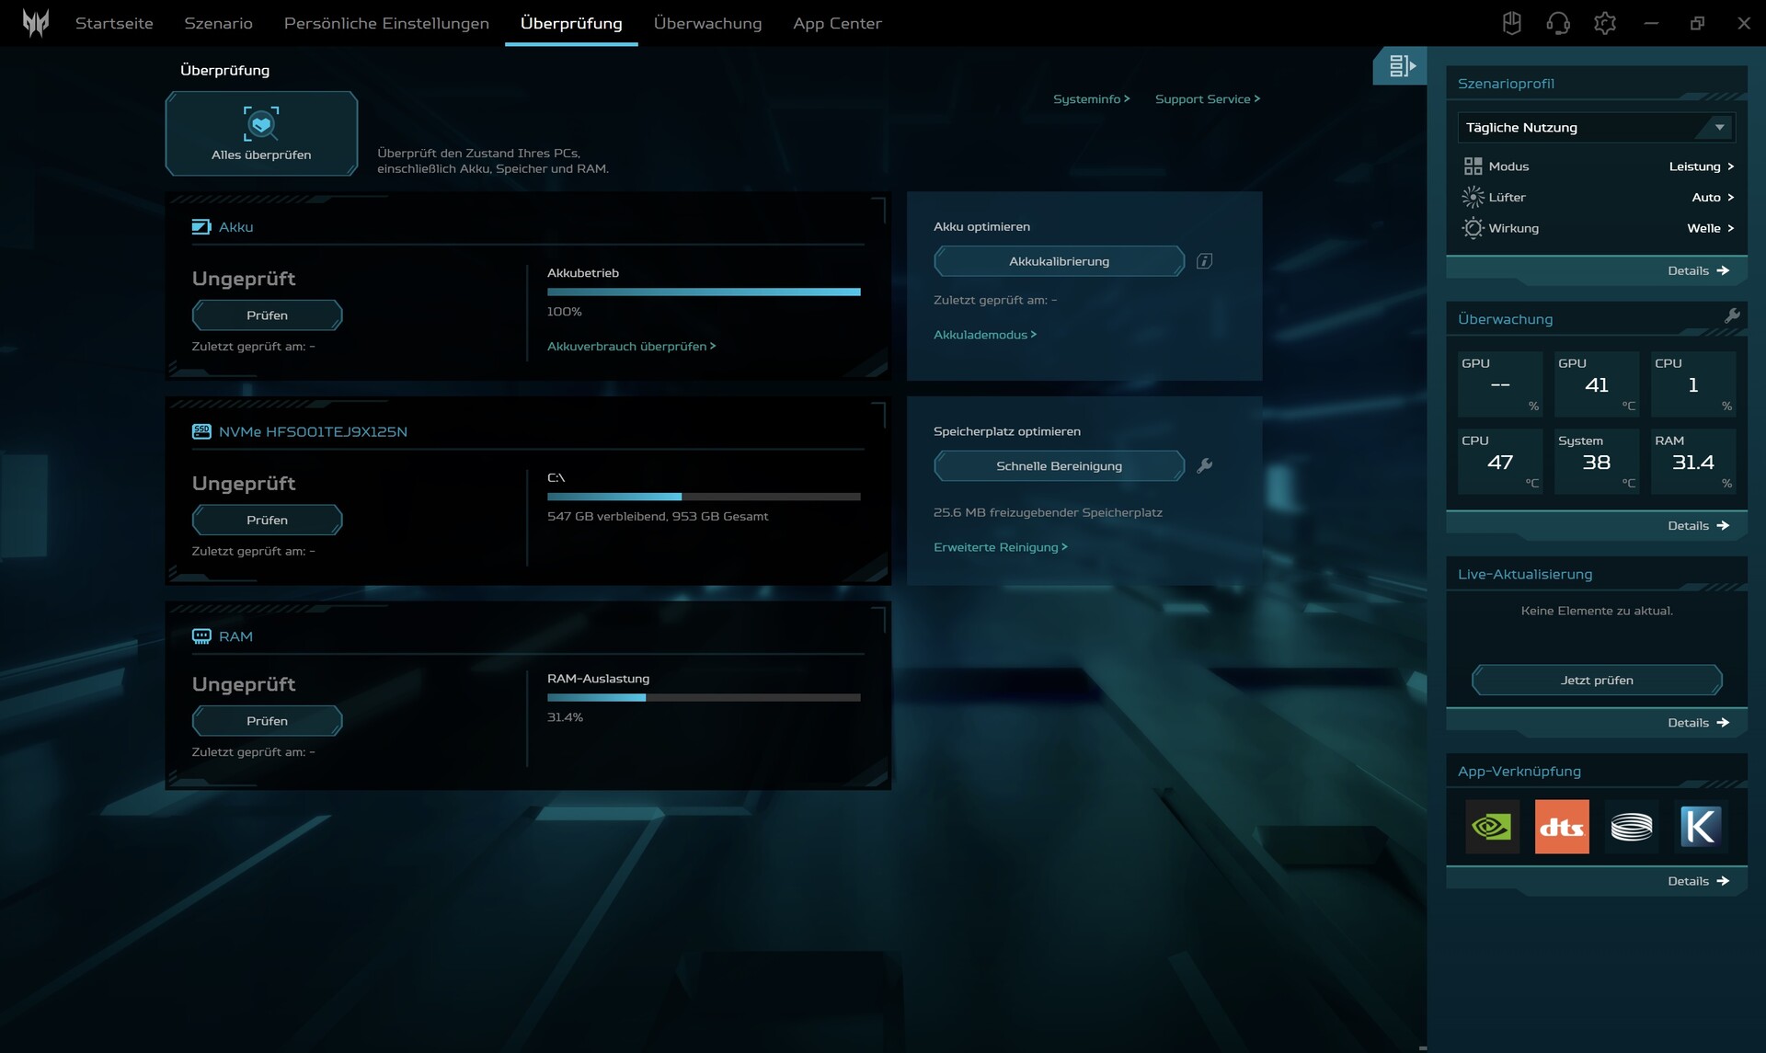This screenshot has width=1766, height=1053.
Task: Click the GPU temperature monitoring tile
Action: point(1596,384)
